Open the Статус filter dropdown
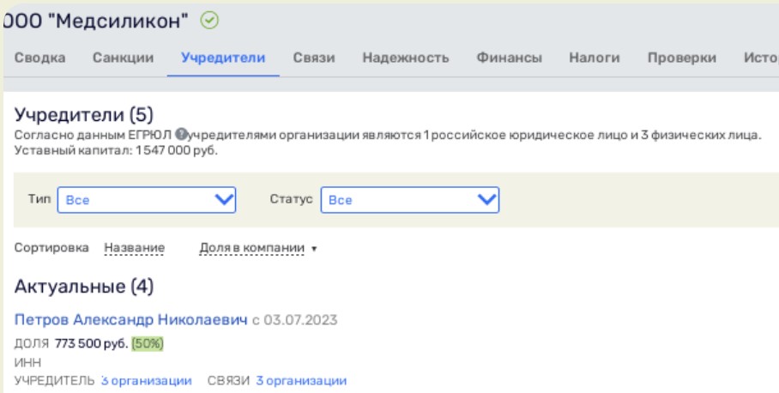Viewport: 779px width, 393px height. click(410, 200)
